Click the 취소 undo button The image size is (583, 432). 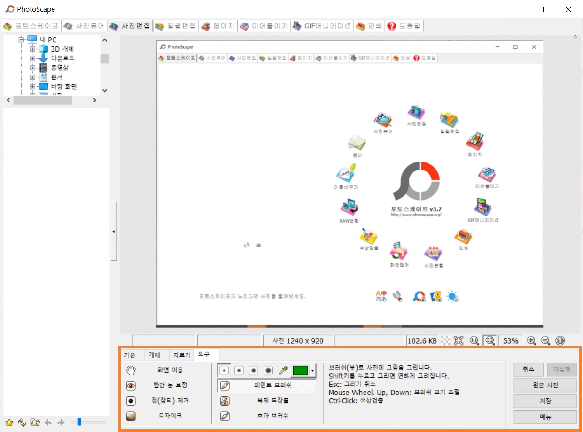click(x=529, y=369)
